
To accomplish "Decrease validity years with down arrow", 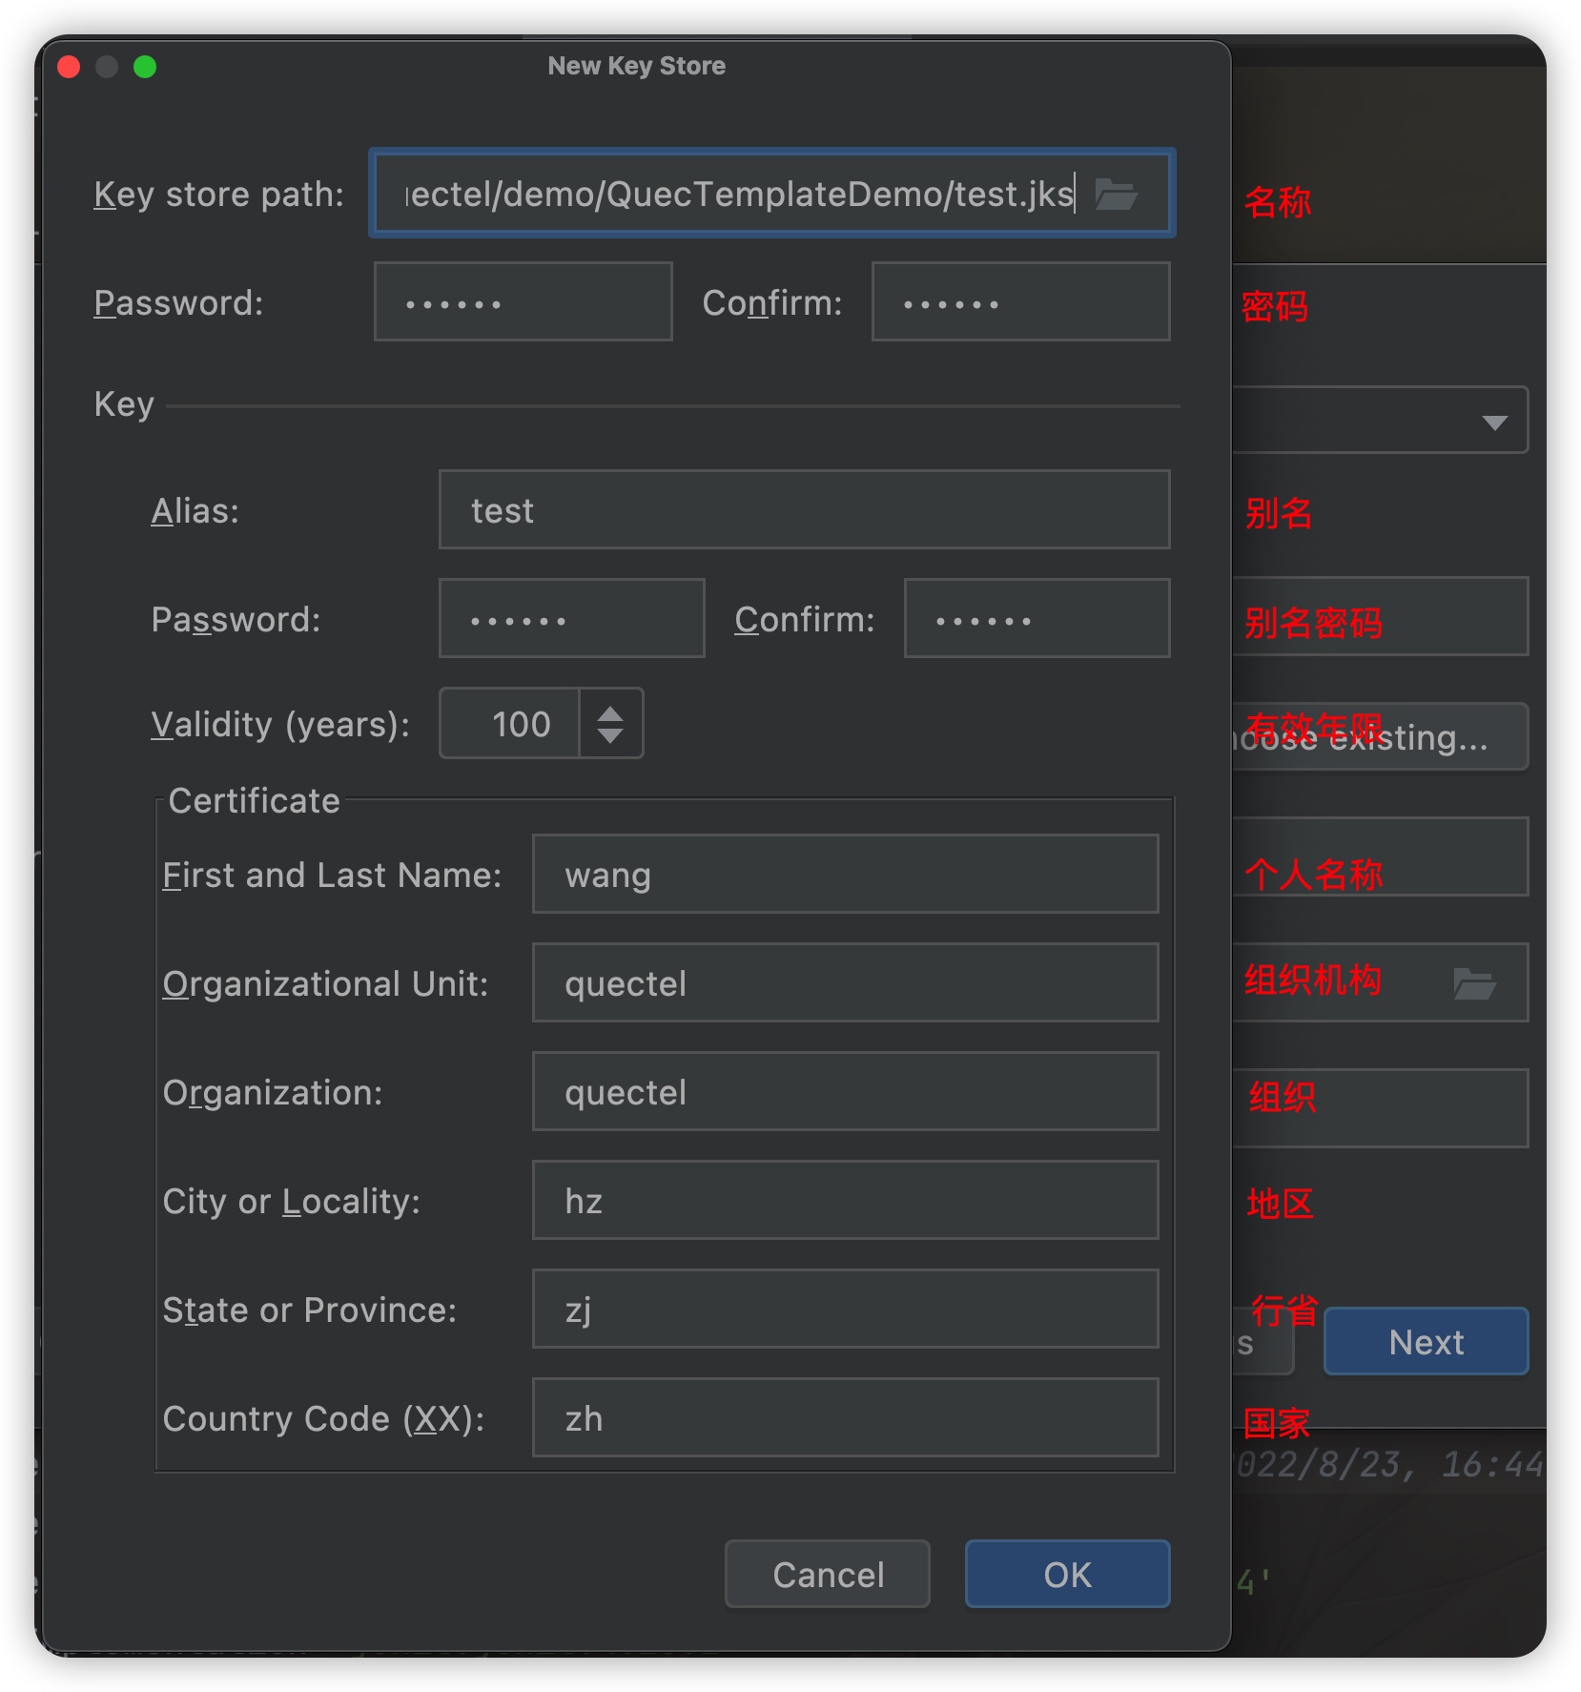I will [610, 735].
